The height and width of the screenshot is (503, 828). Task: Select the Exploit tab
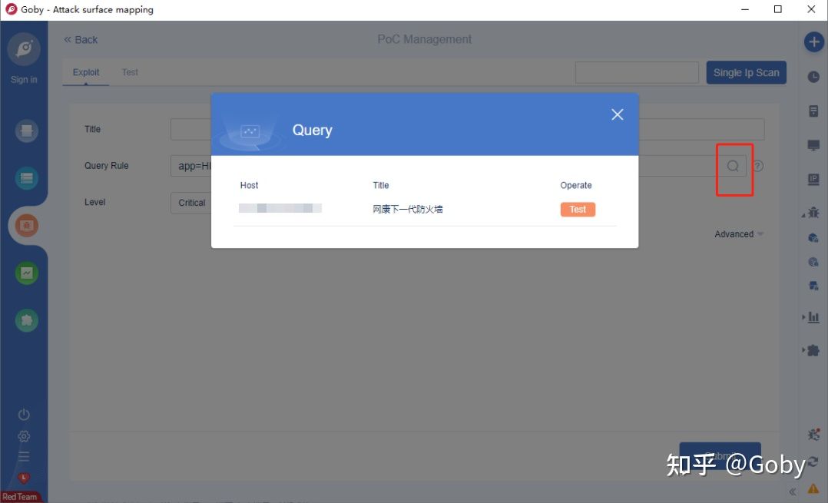pos(86,72)
